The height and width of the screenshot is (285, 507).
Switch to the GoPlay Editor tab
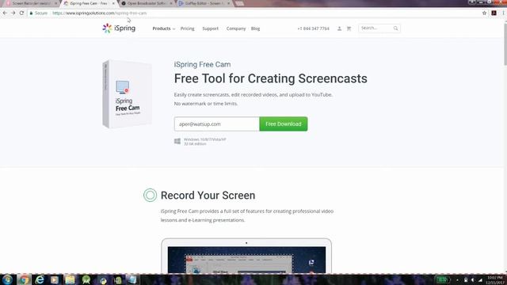click(x=204, y=3)
